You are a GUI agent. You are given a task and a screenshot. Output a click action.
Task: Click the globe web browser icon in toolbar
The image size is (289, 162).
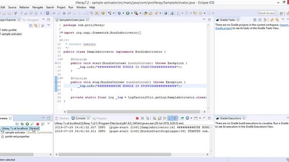click(166, 13)
